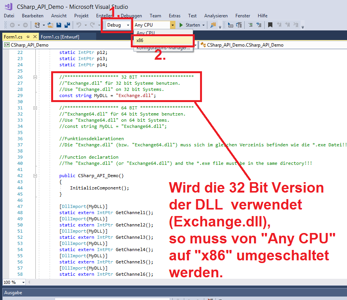Click the Open File folder icon

[50, 25]
